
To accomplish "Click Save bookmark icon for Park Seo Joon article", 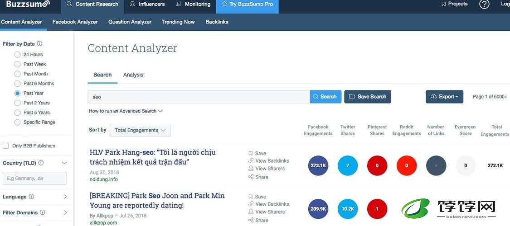I will point(250,197).
